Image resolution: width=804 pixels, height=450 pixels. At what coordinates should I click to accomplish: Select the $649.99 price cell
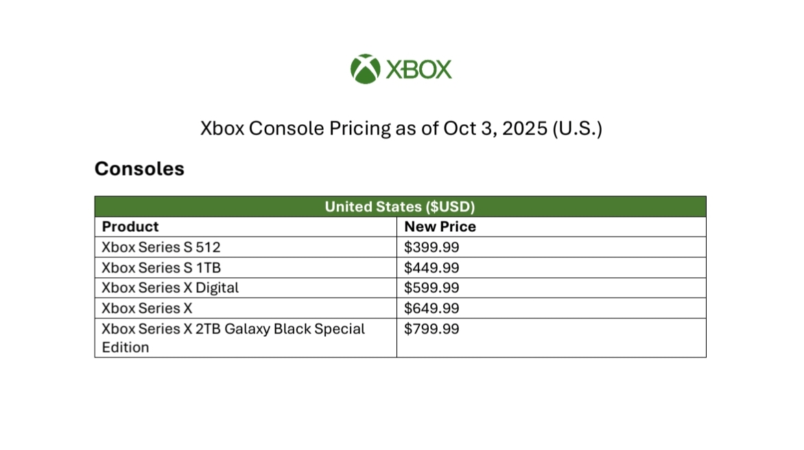552,308
